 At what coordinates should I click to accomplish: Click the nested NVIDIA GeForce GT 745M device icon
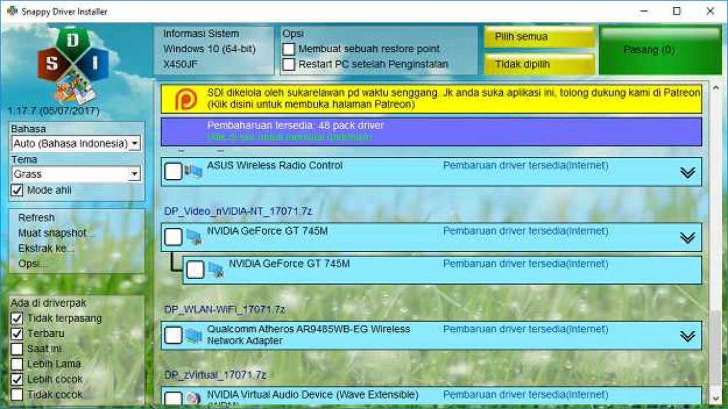coord(216,269)
